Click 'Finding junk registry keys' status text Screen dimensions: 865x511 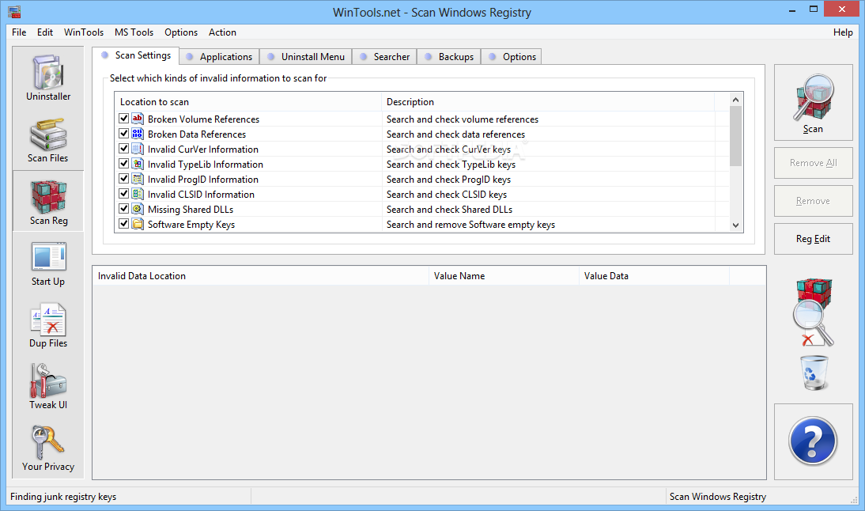point(63,497)
